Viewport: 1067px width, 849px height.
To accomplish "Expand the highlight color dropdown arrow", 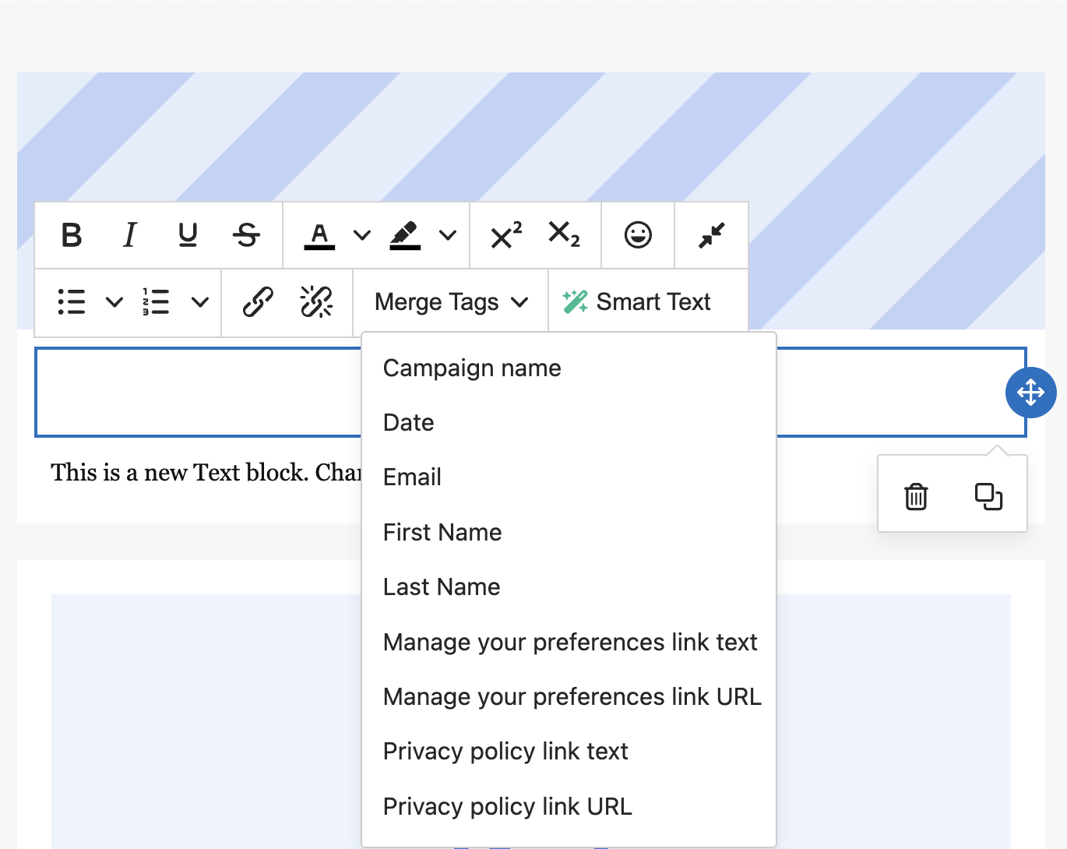I will pos(448,235).
